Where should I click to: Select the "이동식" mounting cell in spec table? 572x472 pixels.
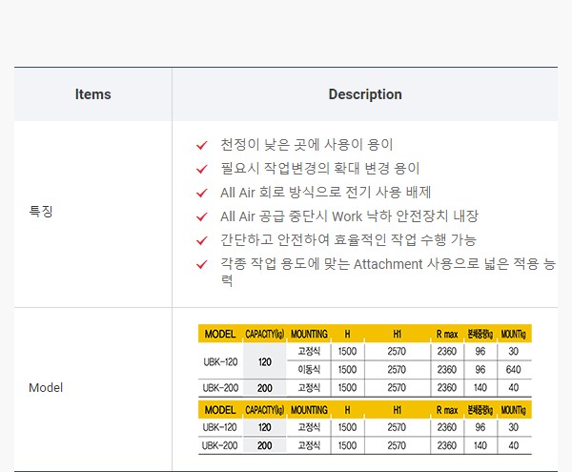pos(308,369)
